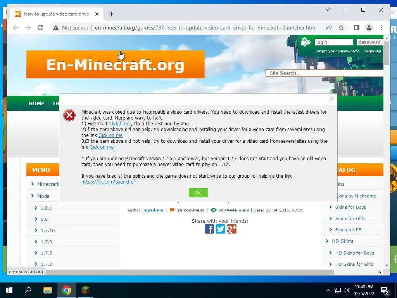This screenshot has width=397, height=298.
Task: Click the '20 comment' link
Action: 190,210
